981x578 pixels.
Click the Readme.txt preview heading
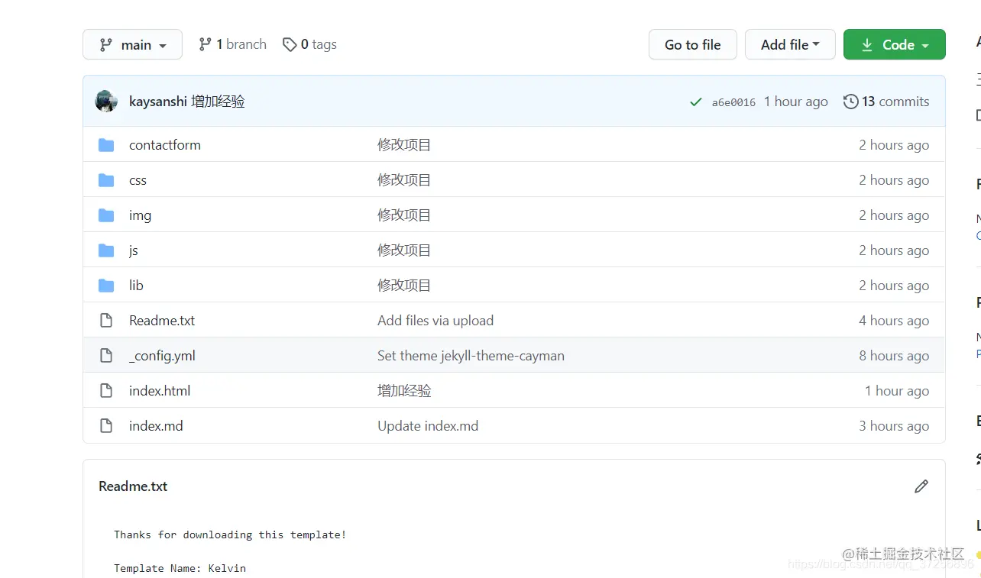tap(133, 486)
